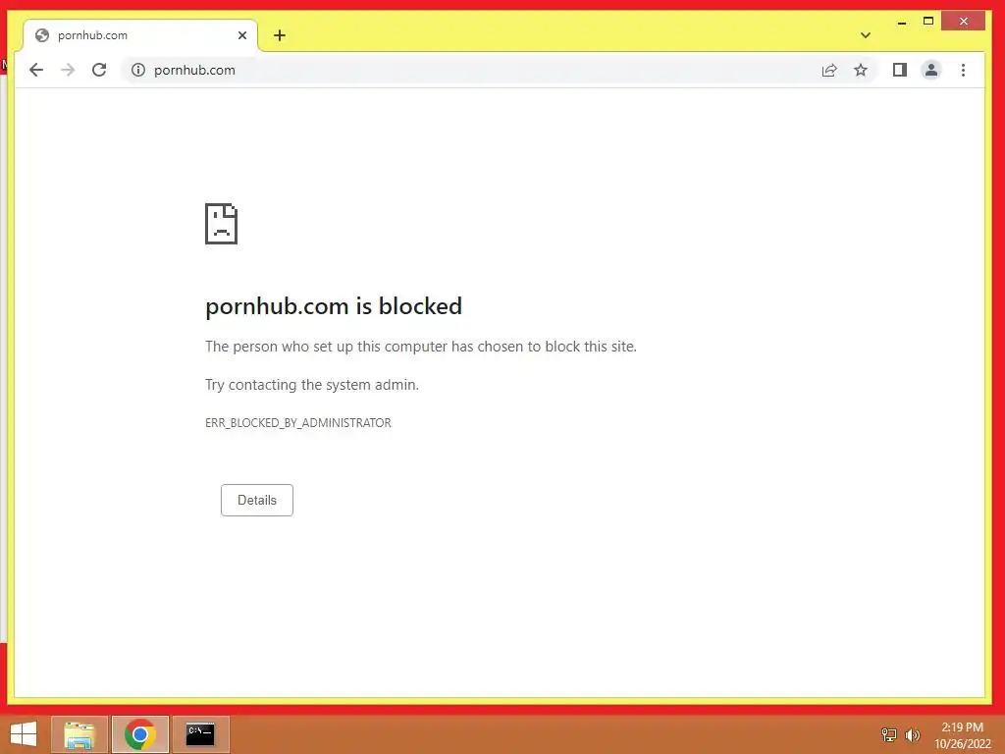Viewport: 1005px width, 754px height.
Task: Open the Chrome profile avatar menu
Action: (x=931, y=70)
